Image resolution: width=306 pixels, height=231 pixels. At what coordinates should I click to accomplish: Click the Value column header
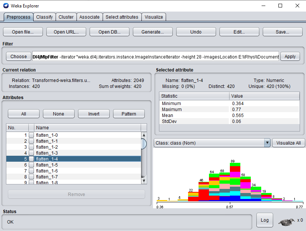tap(265, 96)
